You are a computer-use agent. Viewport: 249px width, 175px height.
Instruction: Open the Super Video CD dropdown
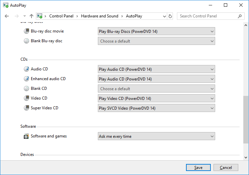click(x=157, y=108)
